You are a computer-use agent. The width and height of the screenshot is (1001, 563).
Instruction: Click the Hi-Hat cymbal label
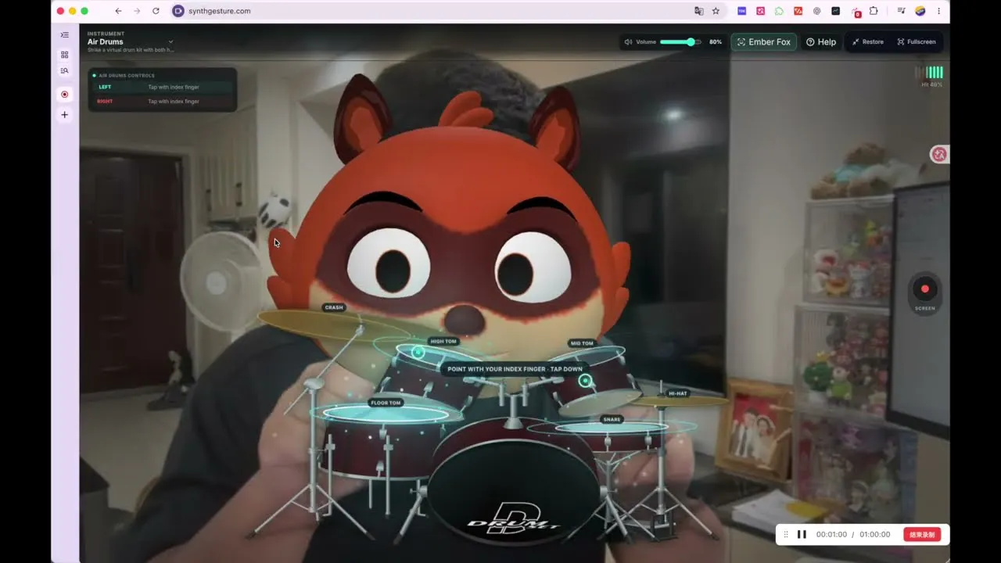pos(678,393)
